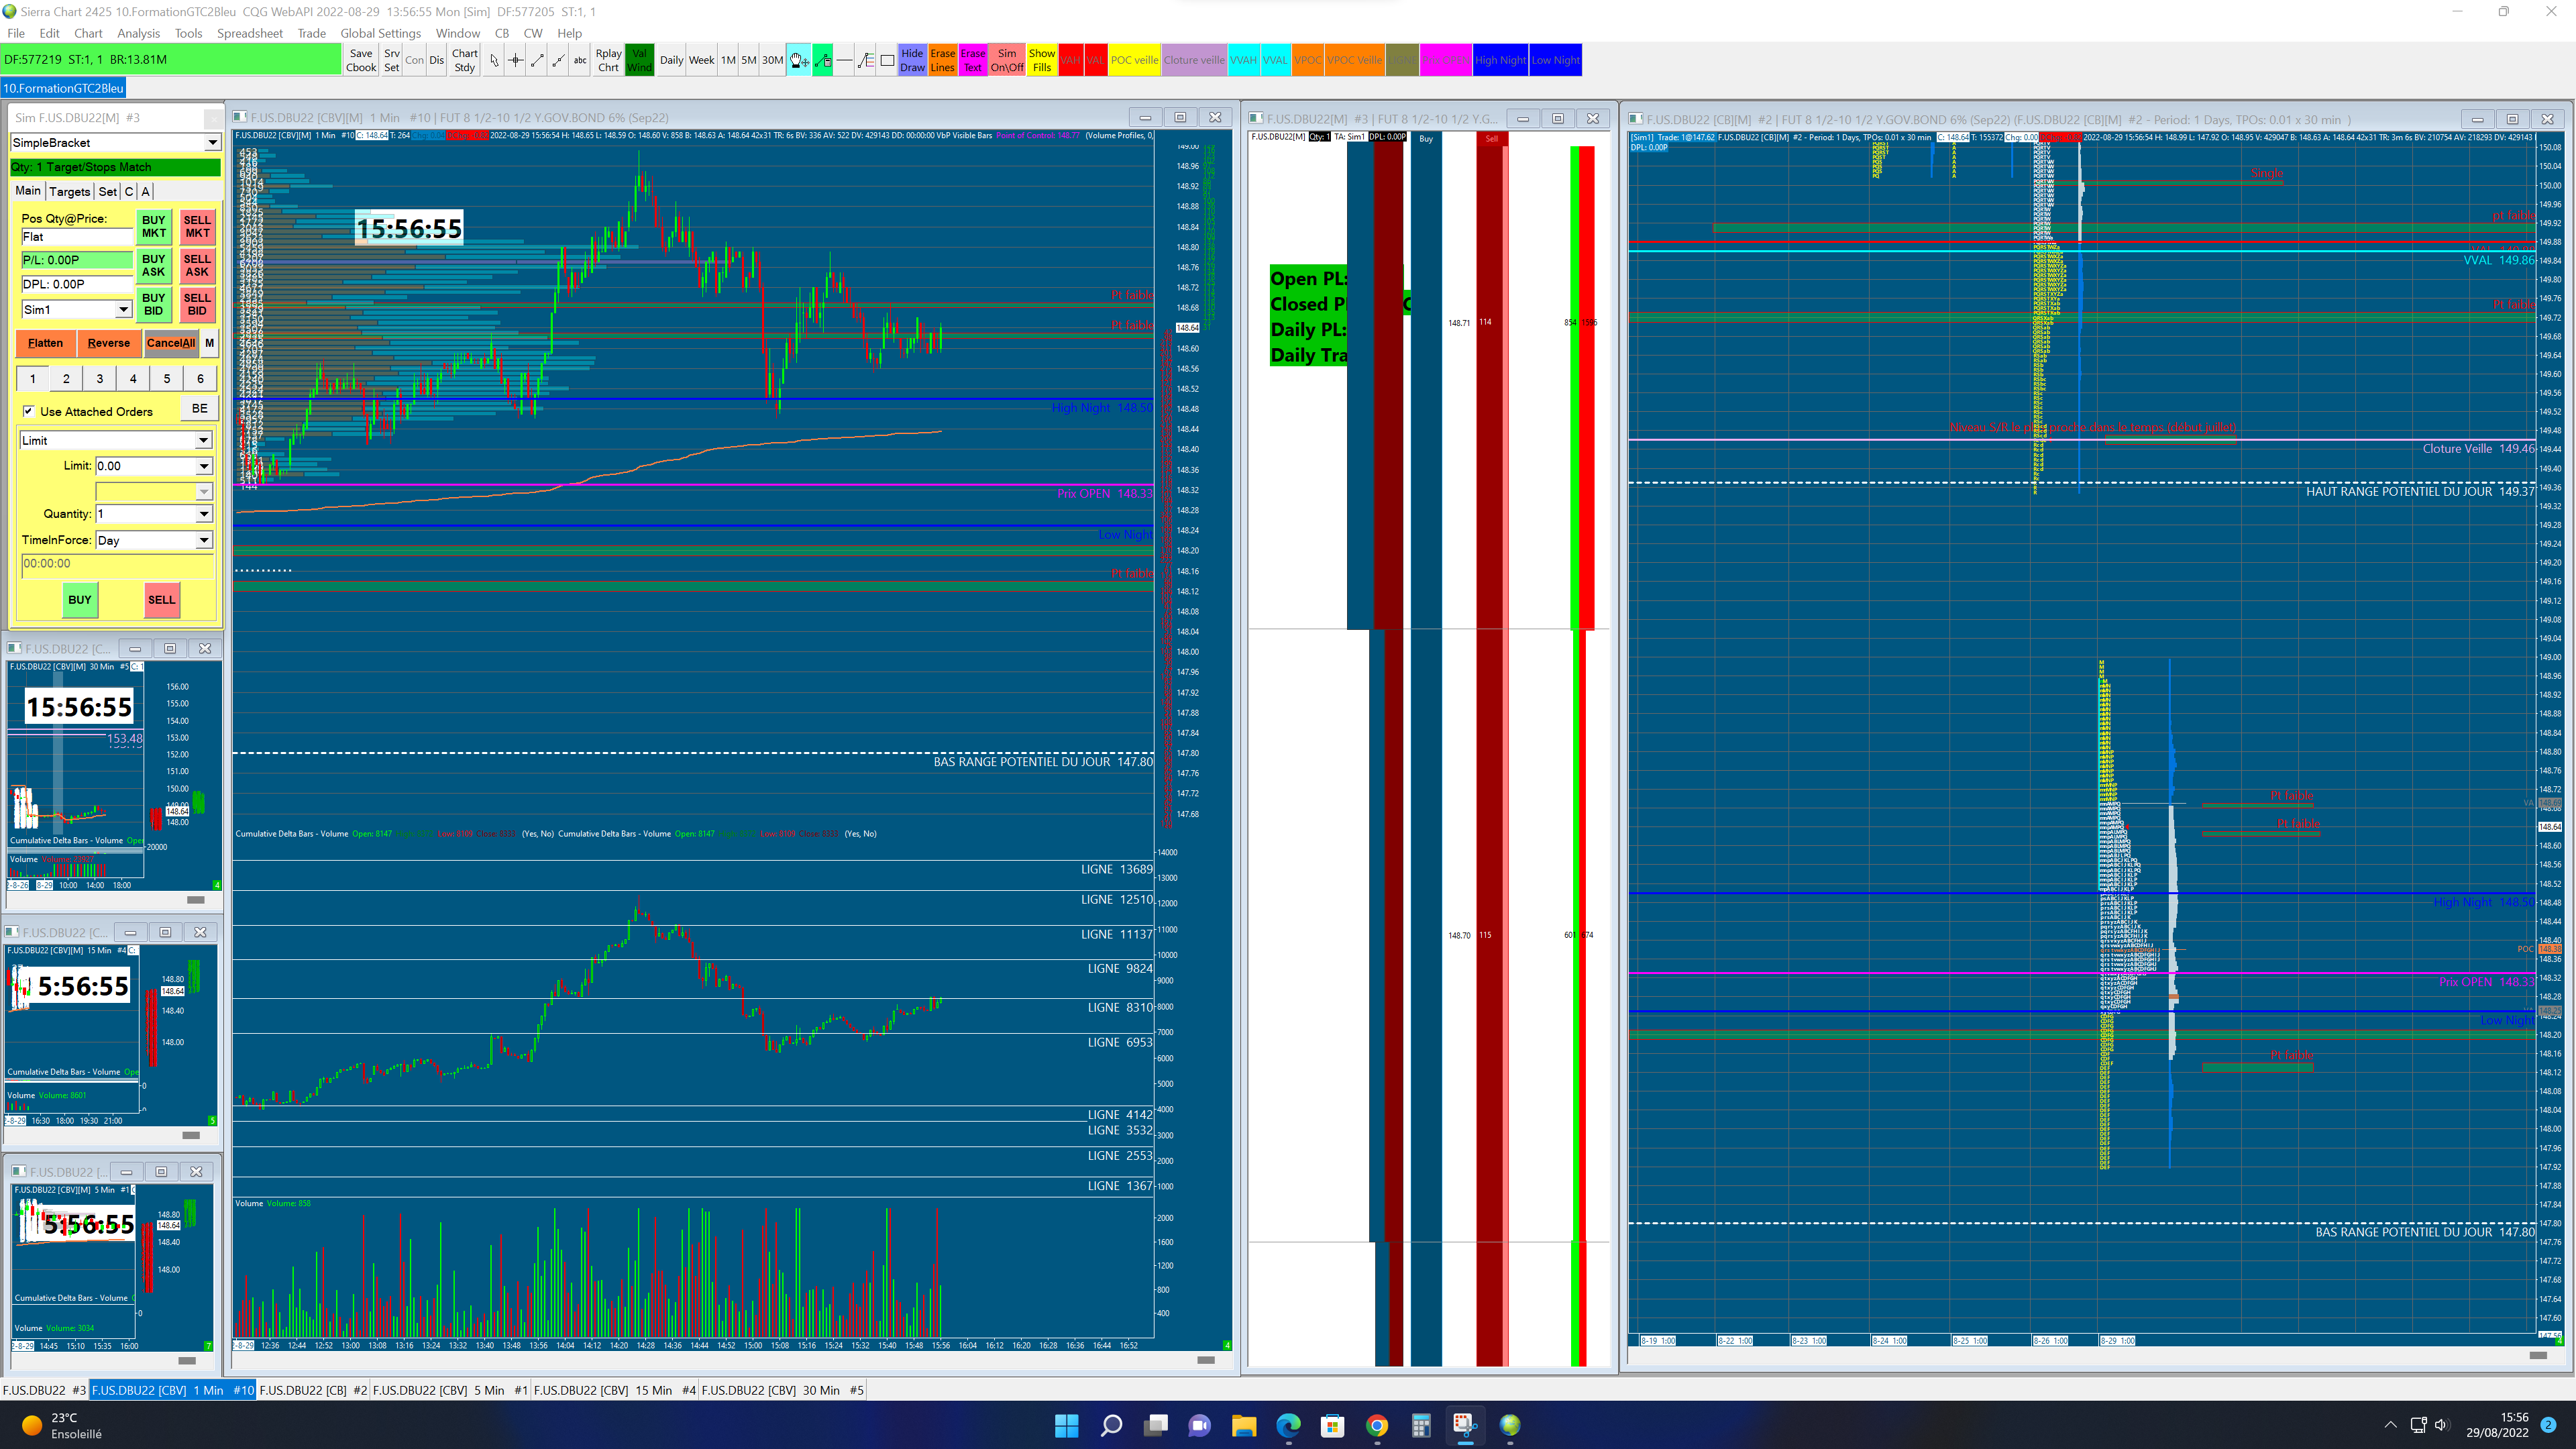Viewport: 2576px width, 1449px height.
Task: Select the hand scroll tool
Action: click(799, 61)
